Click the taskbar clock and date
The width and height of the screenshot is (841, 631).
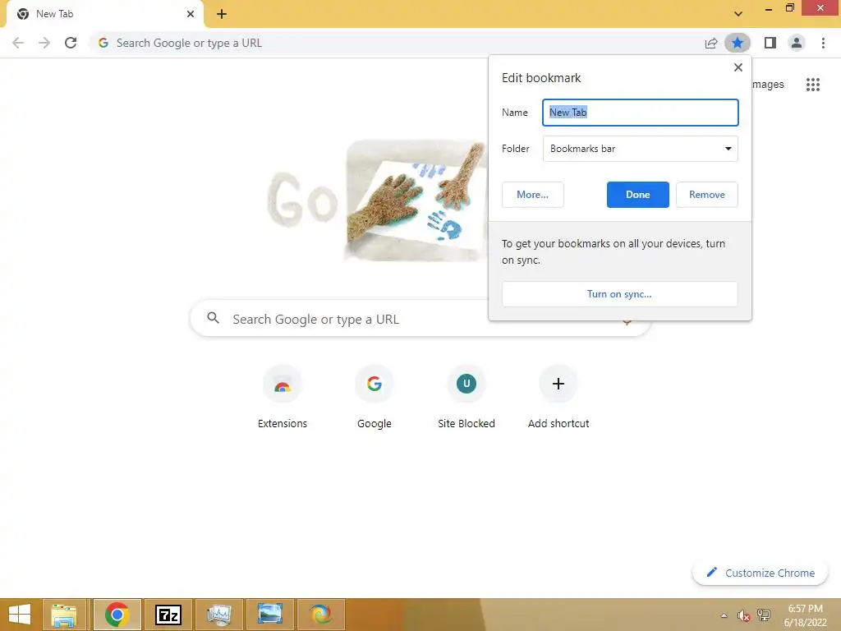coord(805,615)
